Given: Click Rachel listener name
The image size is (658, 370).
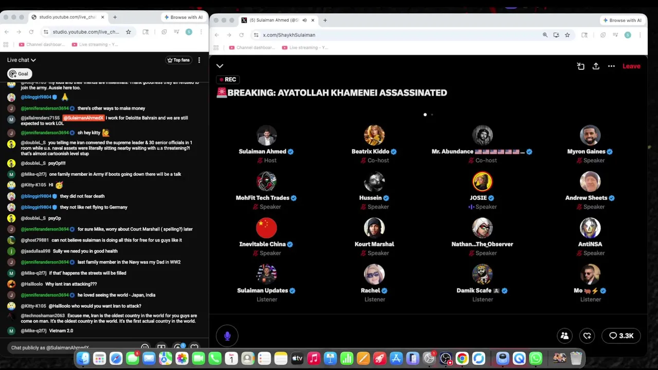Looking at the screenshot, I should pyautogui.click(x=370, y=290).
